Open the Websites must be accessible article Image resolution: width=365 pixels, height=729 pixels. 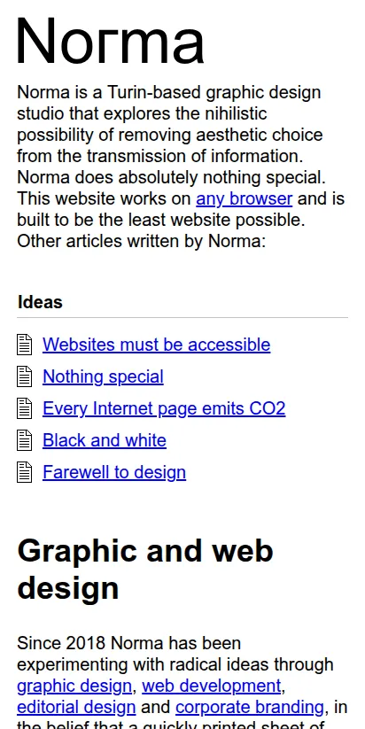click(x=156, y=345)
